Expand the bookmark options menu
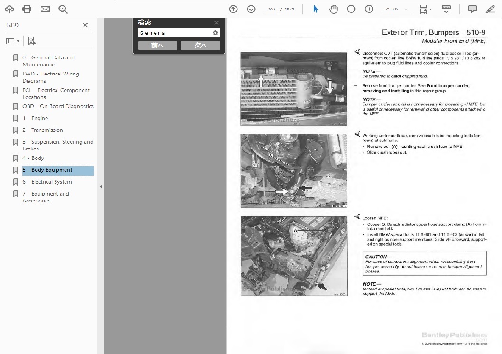Image resolution: width=502 pixels, height=354 pixels. pyautogui.click(x=13, y=41)
